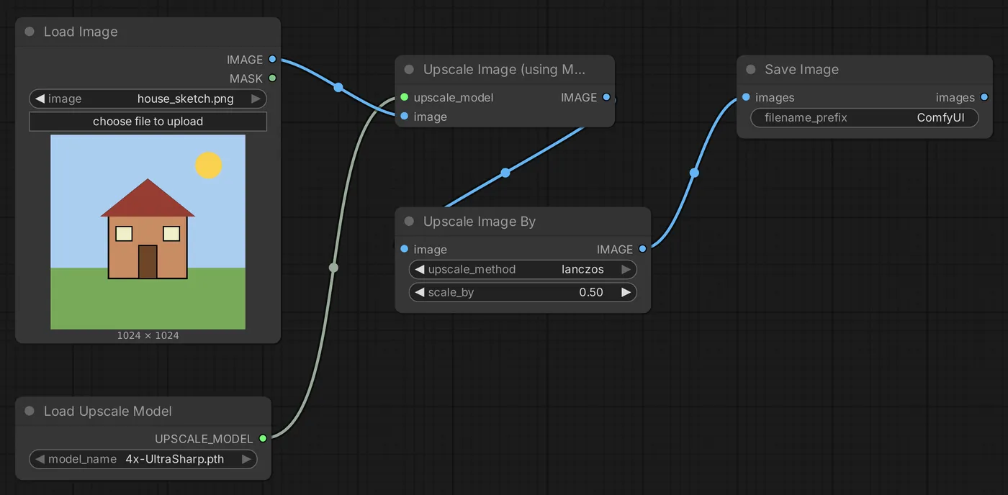
Task: Click the IMAGE output port on Upscale Image (using Model)
Action: pos(606,97)
